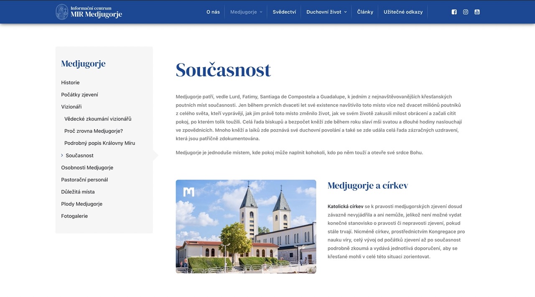Viewport: 535px width, 297px height.
Task: Visit Užitečné odkazy
Action: 403,12
